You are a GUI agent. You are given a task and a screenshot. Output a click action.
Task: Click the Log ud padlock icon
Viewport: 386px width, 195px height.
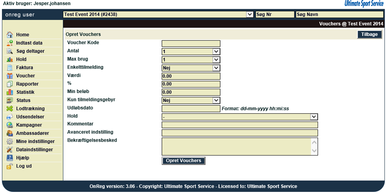(x=10, y=166)
